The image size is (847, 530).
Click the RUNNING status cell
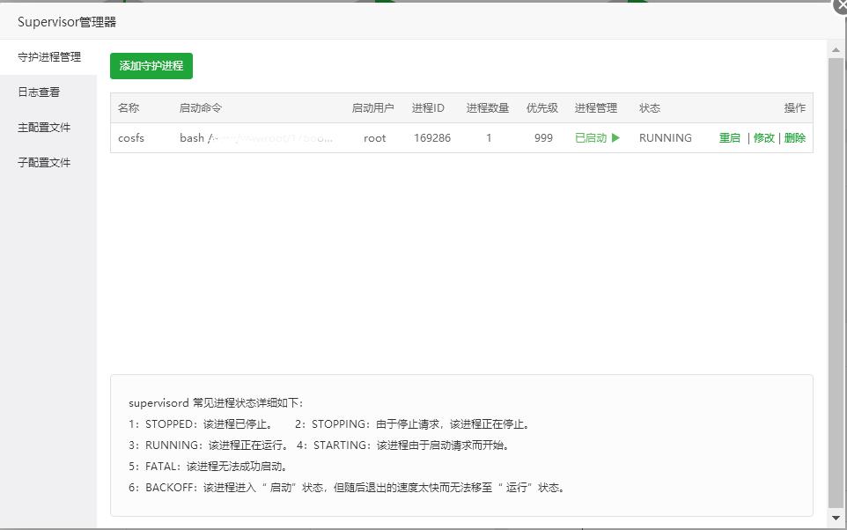[666, 137]
